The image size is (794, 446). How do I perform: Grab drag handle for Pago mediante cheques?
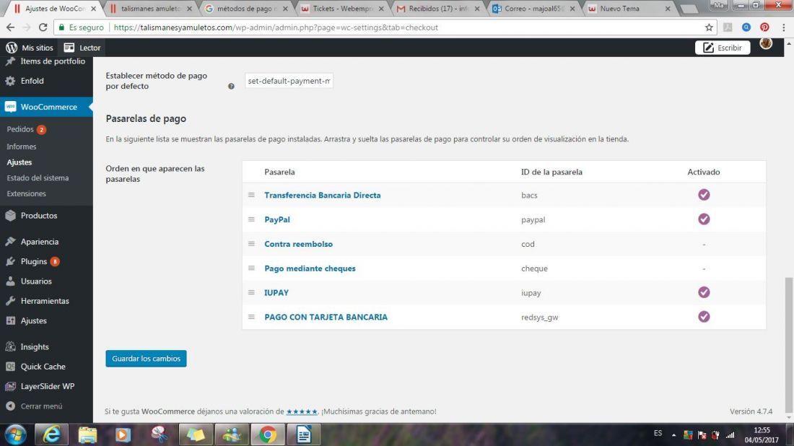tap(251, 268)
